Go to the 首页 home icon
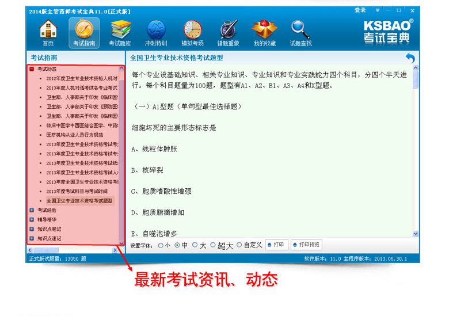 [48, 32]
